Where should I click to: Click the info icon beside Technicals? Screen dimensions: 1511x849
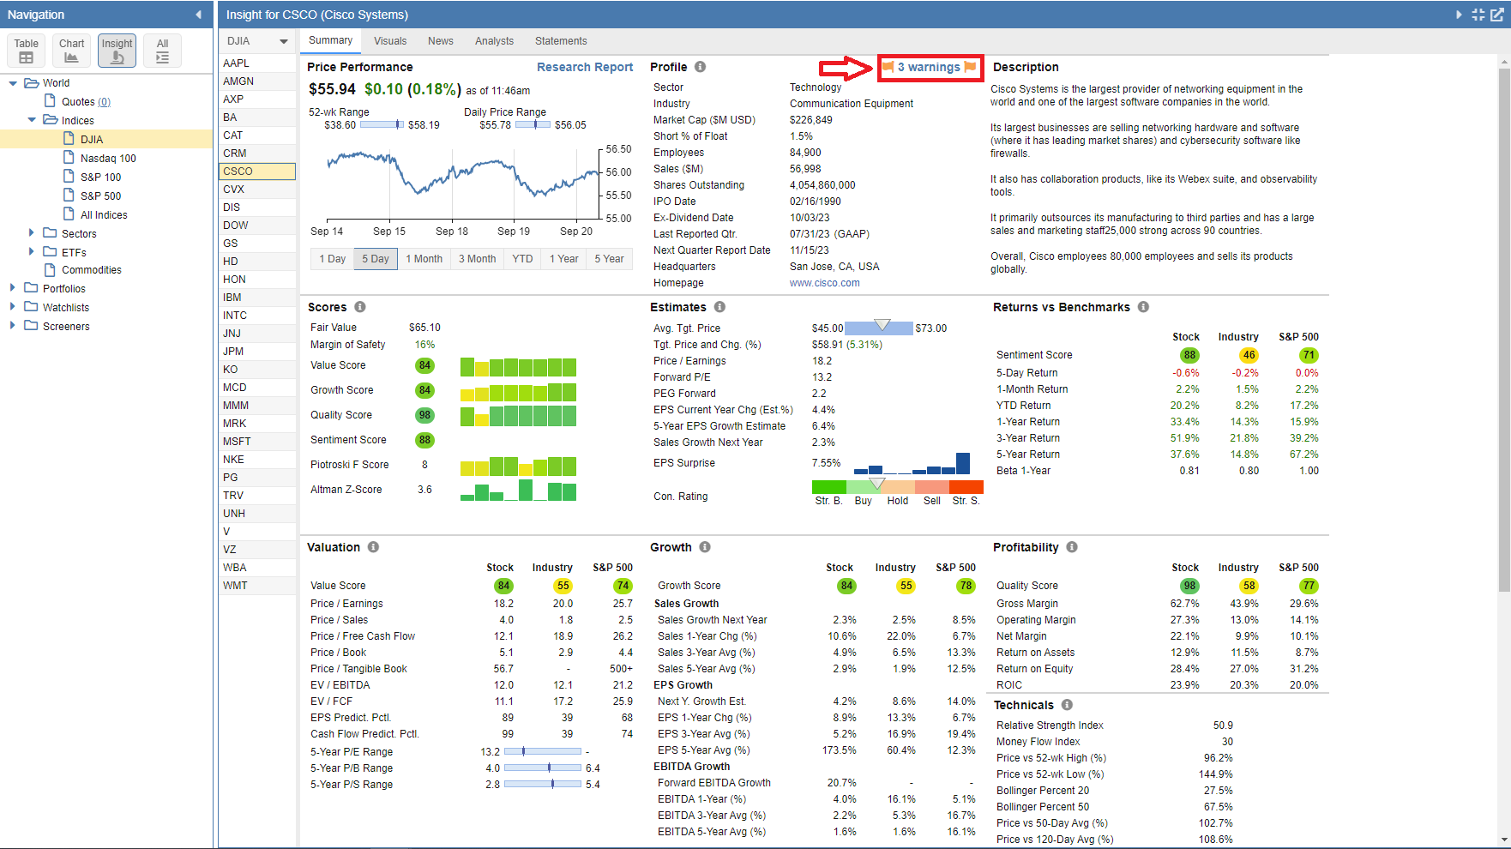pos(1067,705)
